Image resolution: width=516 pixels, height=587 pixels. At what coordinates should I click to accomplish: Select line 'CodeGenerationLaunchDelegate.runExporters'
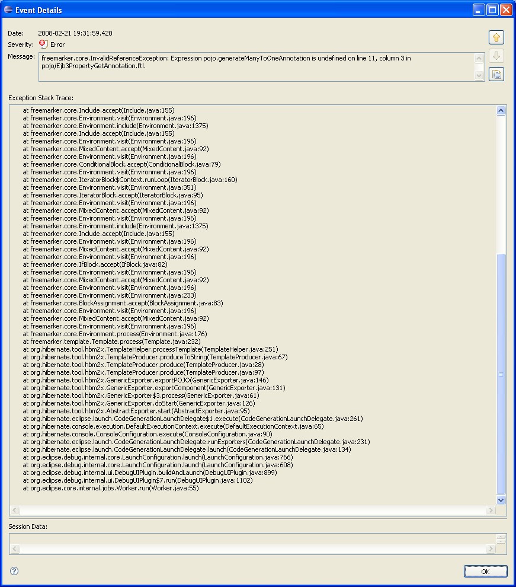[x=196, y=442]
